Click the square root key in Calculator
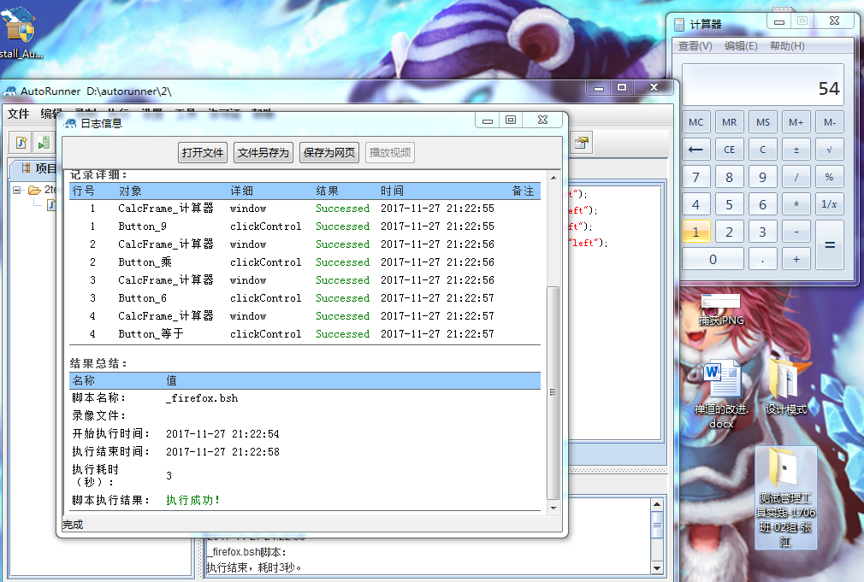 (x=829, y=150)
